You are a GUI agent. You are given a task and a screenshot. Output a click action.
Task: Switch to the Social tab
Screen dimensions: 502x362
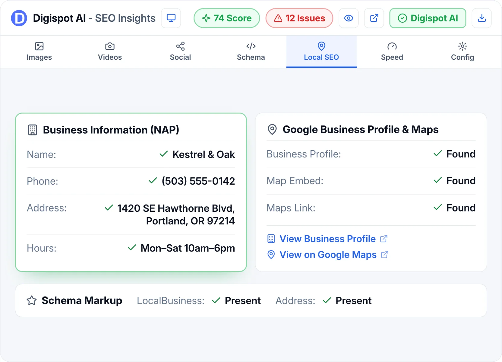click(180, 52)
